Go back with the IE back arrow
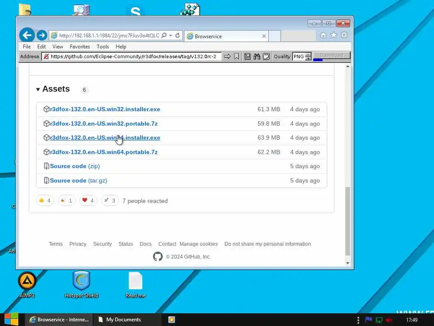Image resolution: width=434 pixels, height=326 pixels. (27, 35)
